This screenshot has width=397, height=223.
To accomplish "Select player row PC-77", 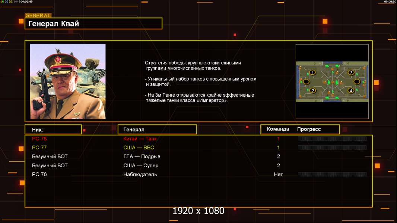I will click(198, 148).
